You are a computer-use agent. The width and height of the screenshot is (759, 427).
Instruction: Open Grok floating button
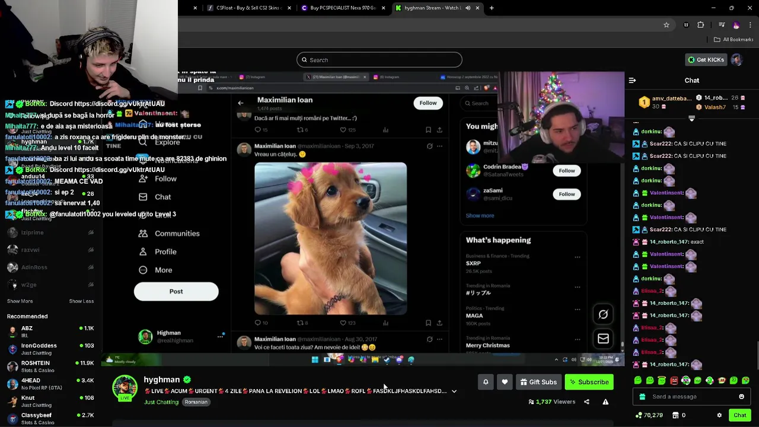coord(603,315)
